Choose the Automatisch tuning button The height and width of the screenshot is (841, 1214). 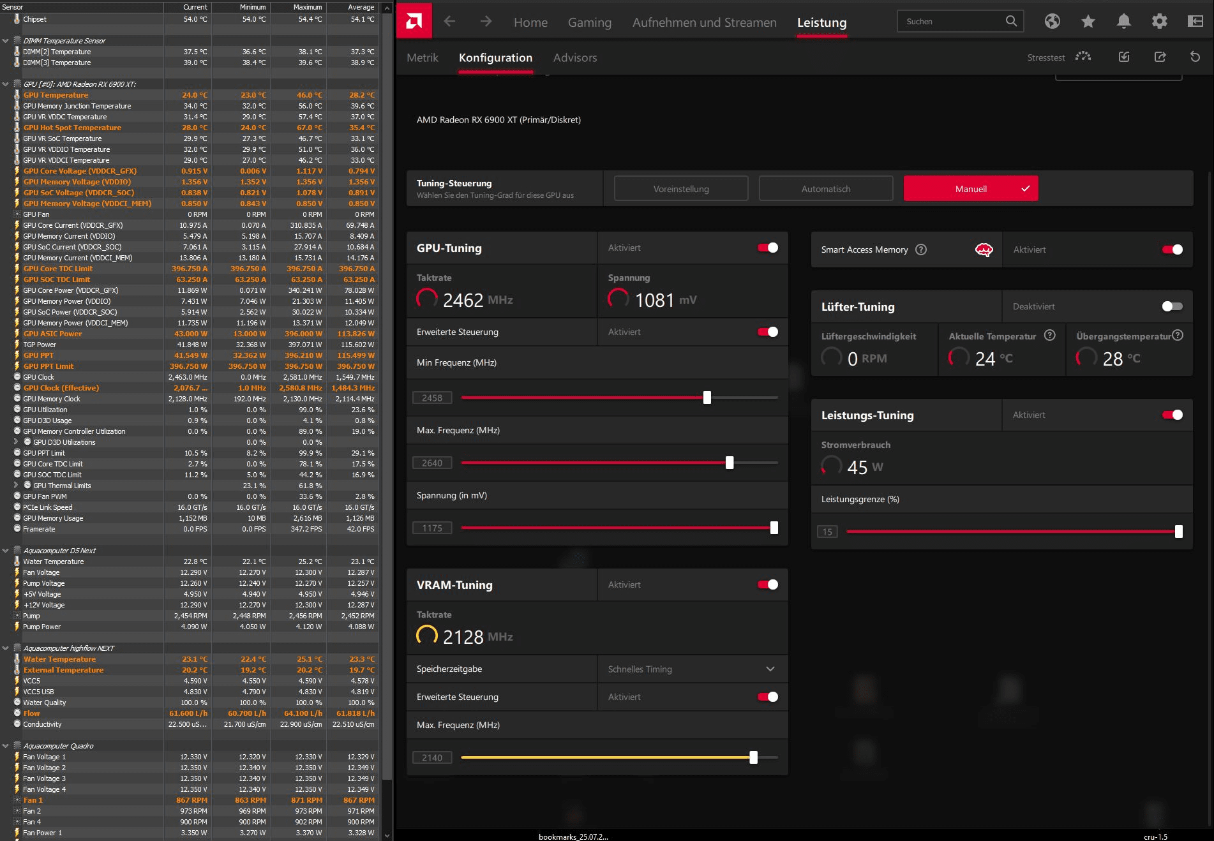tap(826, 189)
